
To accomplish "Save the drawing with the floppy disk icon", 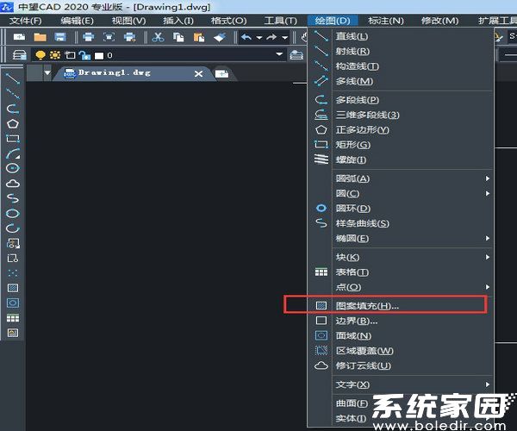I will coord(60,37).
